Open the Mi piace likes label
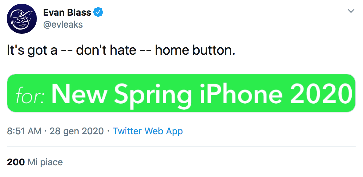Image resolution: width=363 pixels, height=177 pixels. point(45,162)
